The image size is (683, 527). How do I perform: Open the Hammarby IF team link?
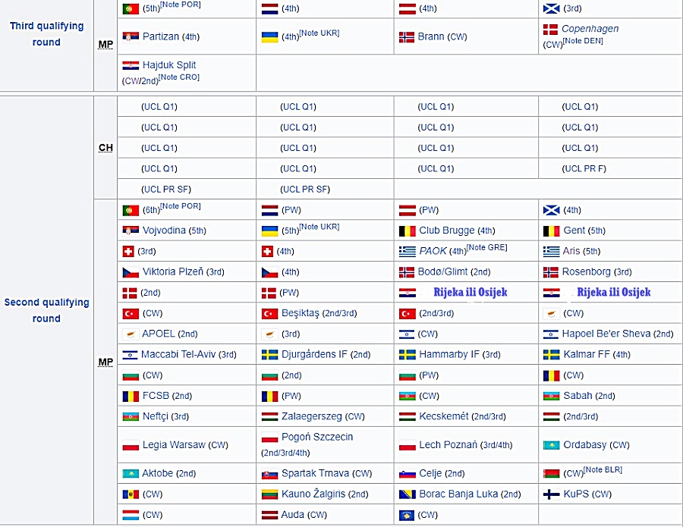pyautogui.click(x=449, y=354)
